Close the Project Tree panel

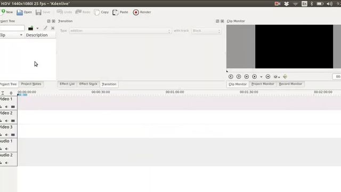(x=53, y=21)
